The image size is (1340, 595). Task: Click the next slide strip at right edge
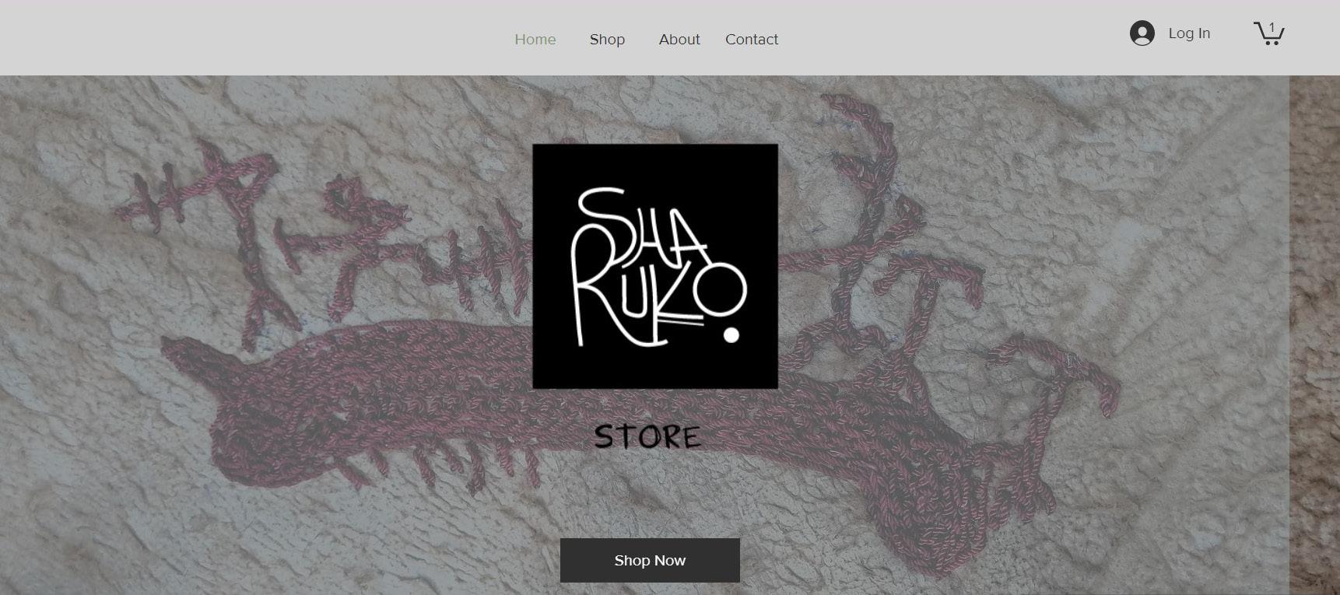click(x=1314, y=335)
